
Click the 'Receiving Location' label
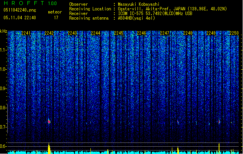click(x=90, y=9)
